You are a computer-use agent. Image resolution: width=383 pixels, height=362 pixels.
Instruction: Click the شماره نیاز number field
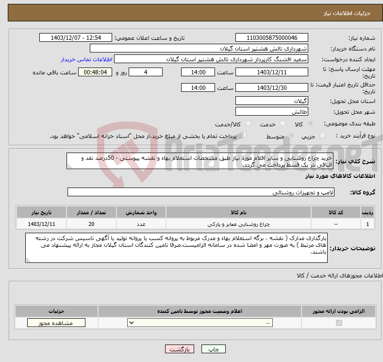(x=271, y=38)
